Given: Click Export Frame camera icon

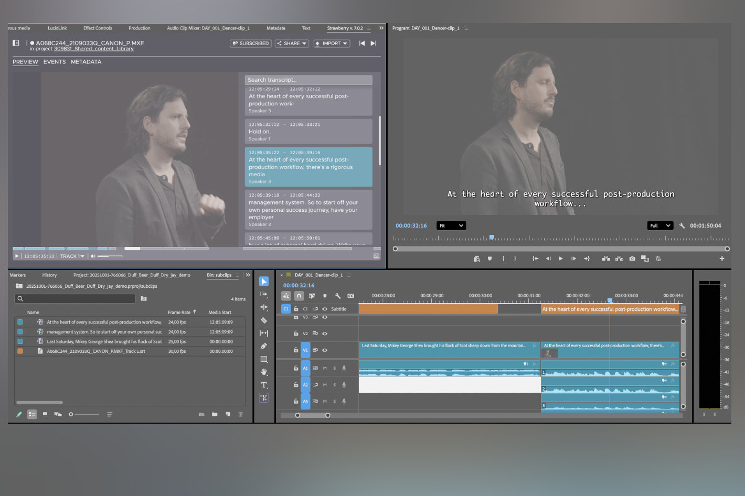Looking at the screenshot, I should [632, 258].
